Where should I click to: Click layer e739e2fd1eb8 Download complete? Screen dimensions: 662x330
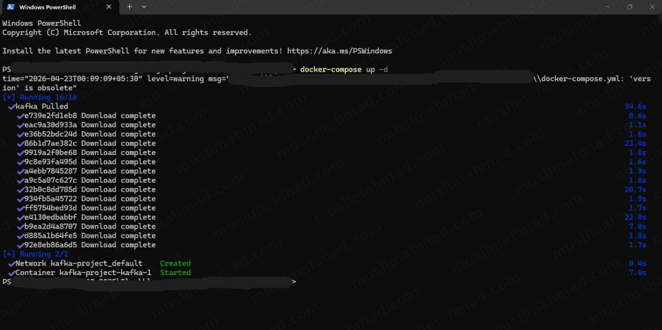tap(90, 116)
